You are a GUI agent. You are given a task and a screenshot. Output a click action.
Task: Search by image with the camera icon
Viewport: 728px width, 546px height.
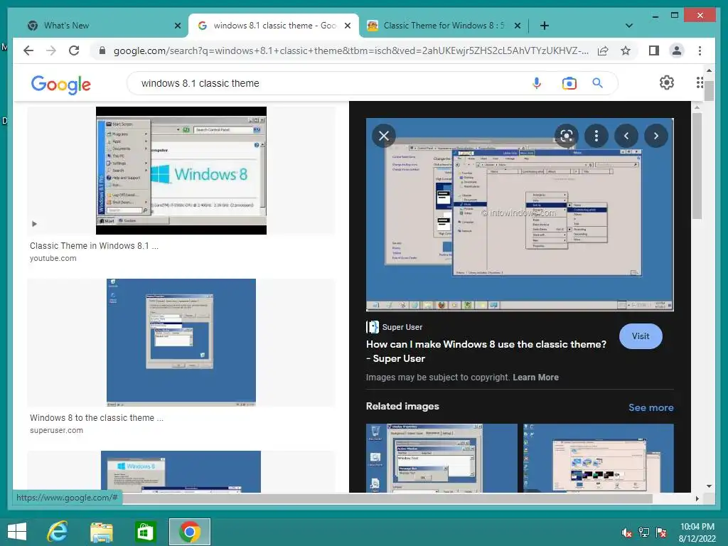pyautogui.click(x=569, y=83)
